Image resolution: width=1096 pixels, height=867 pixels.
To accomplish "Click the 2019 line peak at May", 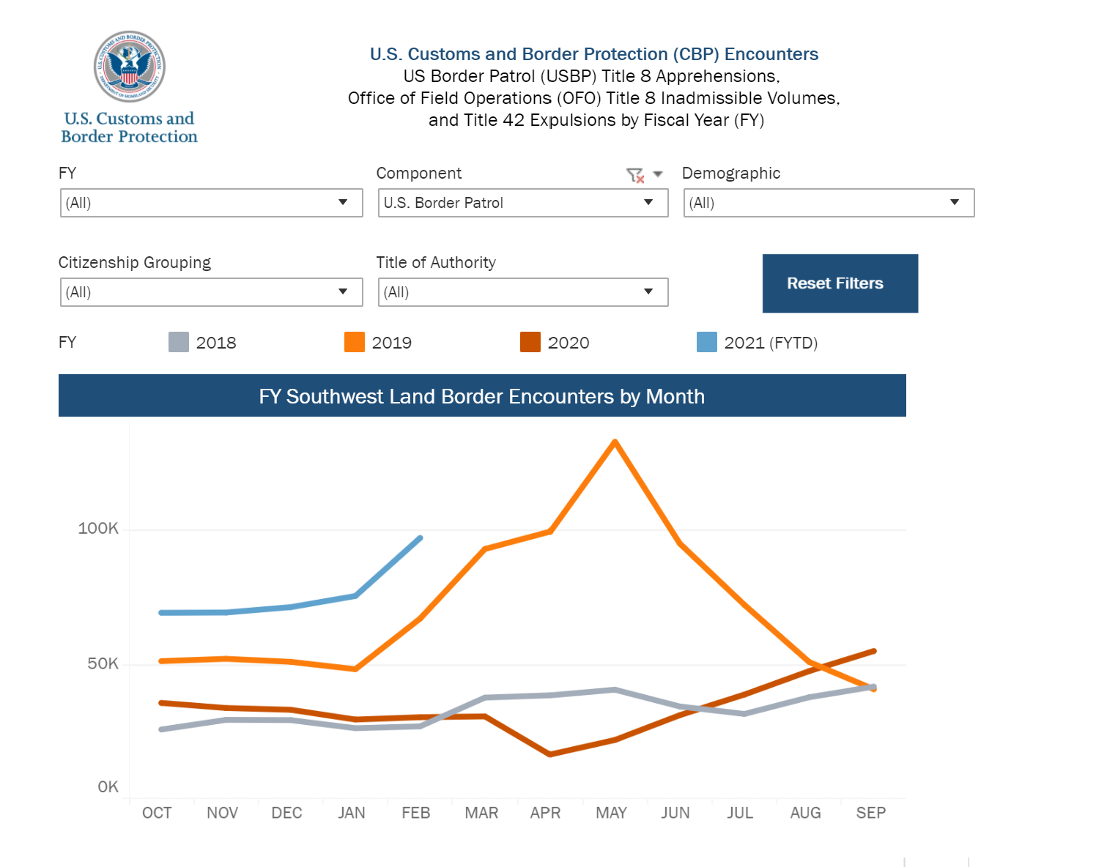I will pos(615,442).
